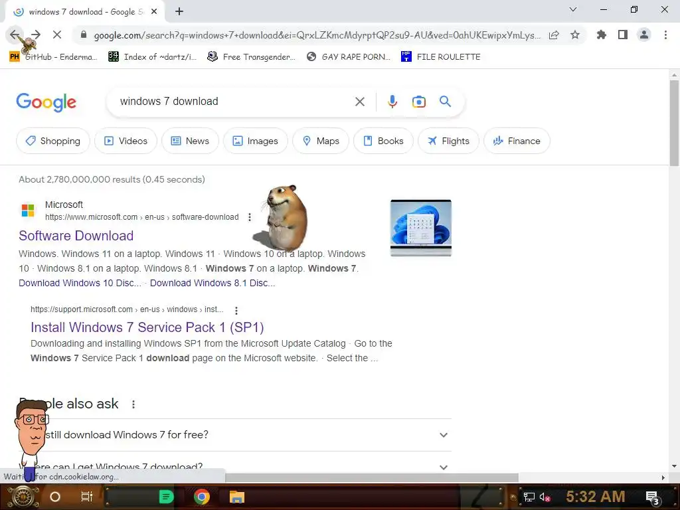Show Images results
This screenshot has width=680, height=510.
point(256,141)
